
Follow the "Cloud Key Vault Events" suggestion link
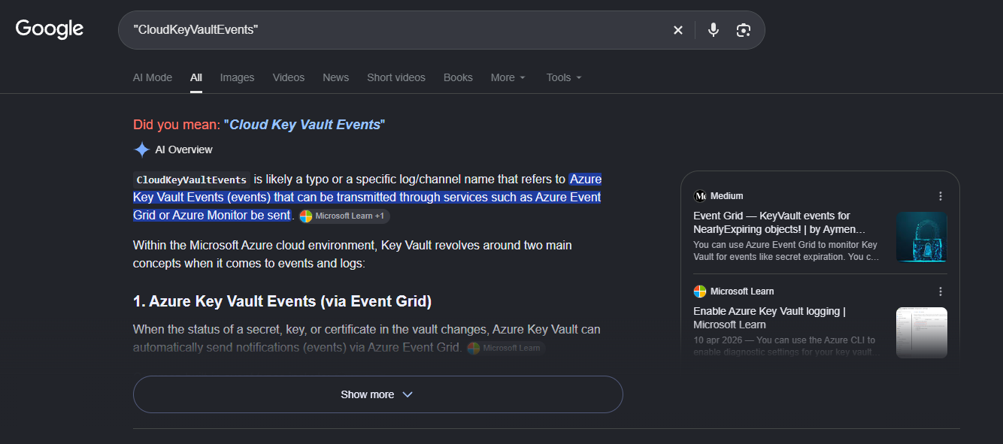point(305,125)
